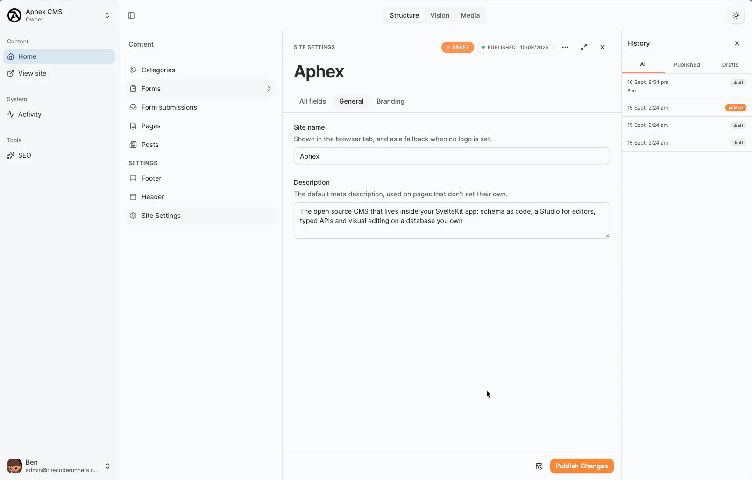752x480 pixels.
Task: Close the Site Settings document
Action: 603,47
